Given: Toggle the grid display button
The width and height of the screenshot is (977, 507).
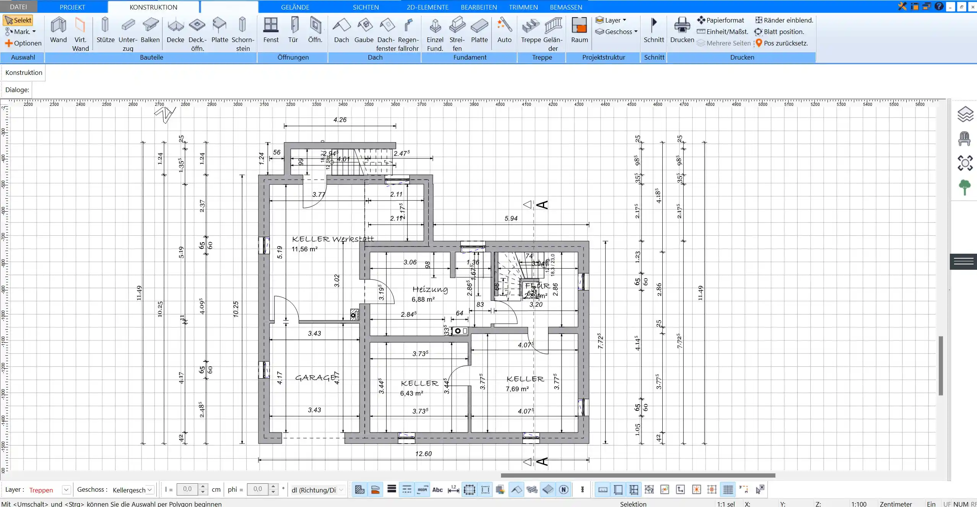Looking at the screenshot, I should (728, 489).
